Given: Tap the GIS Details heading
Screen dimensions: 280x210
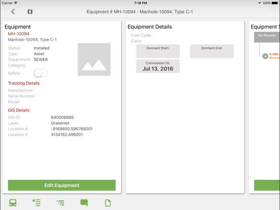Looking at the screenshot, I should click(19, 110).
